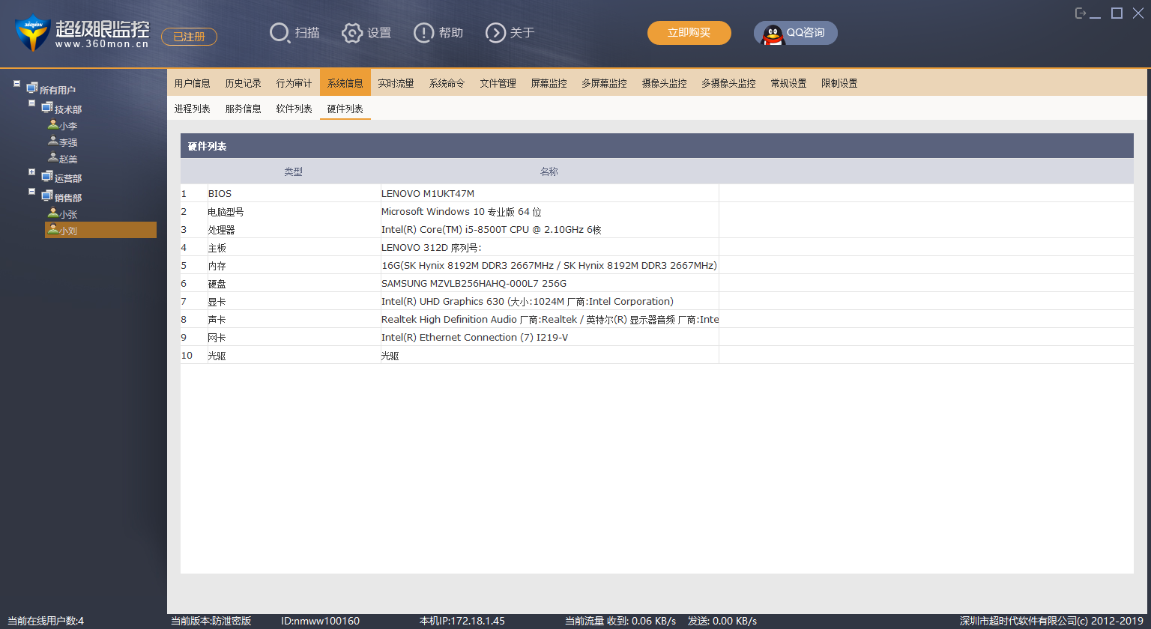Click the help exclamation icon
1151x629 pixels.
(423, 33)
